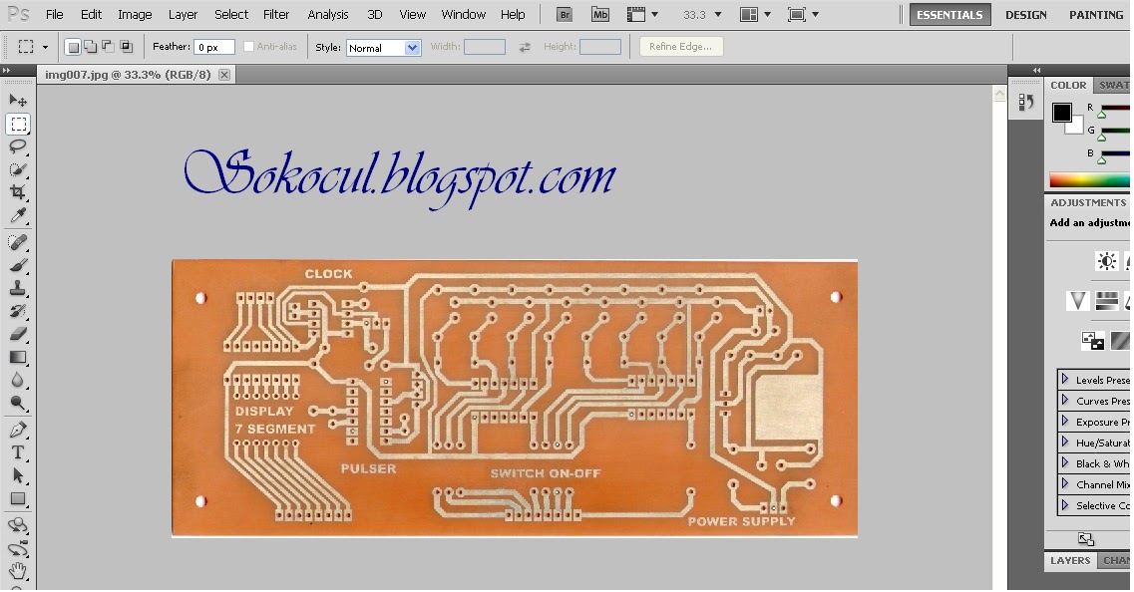Open the History panel icon

pos(1025,103)
